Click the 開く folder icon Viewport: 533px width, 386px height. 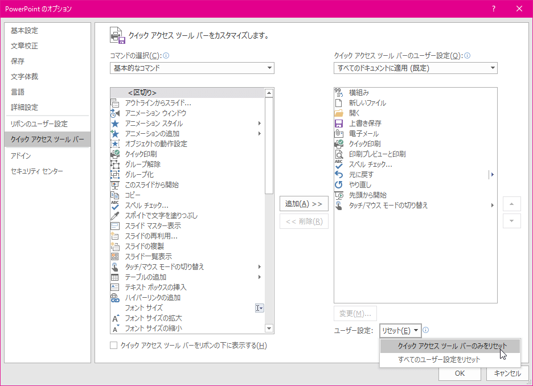pos(339,113)
